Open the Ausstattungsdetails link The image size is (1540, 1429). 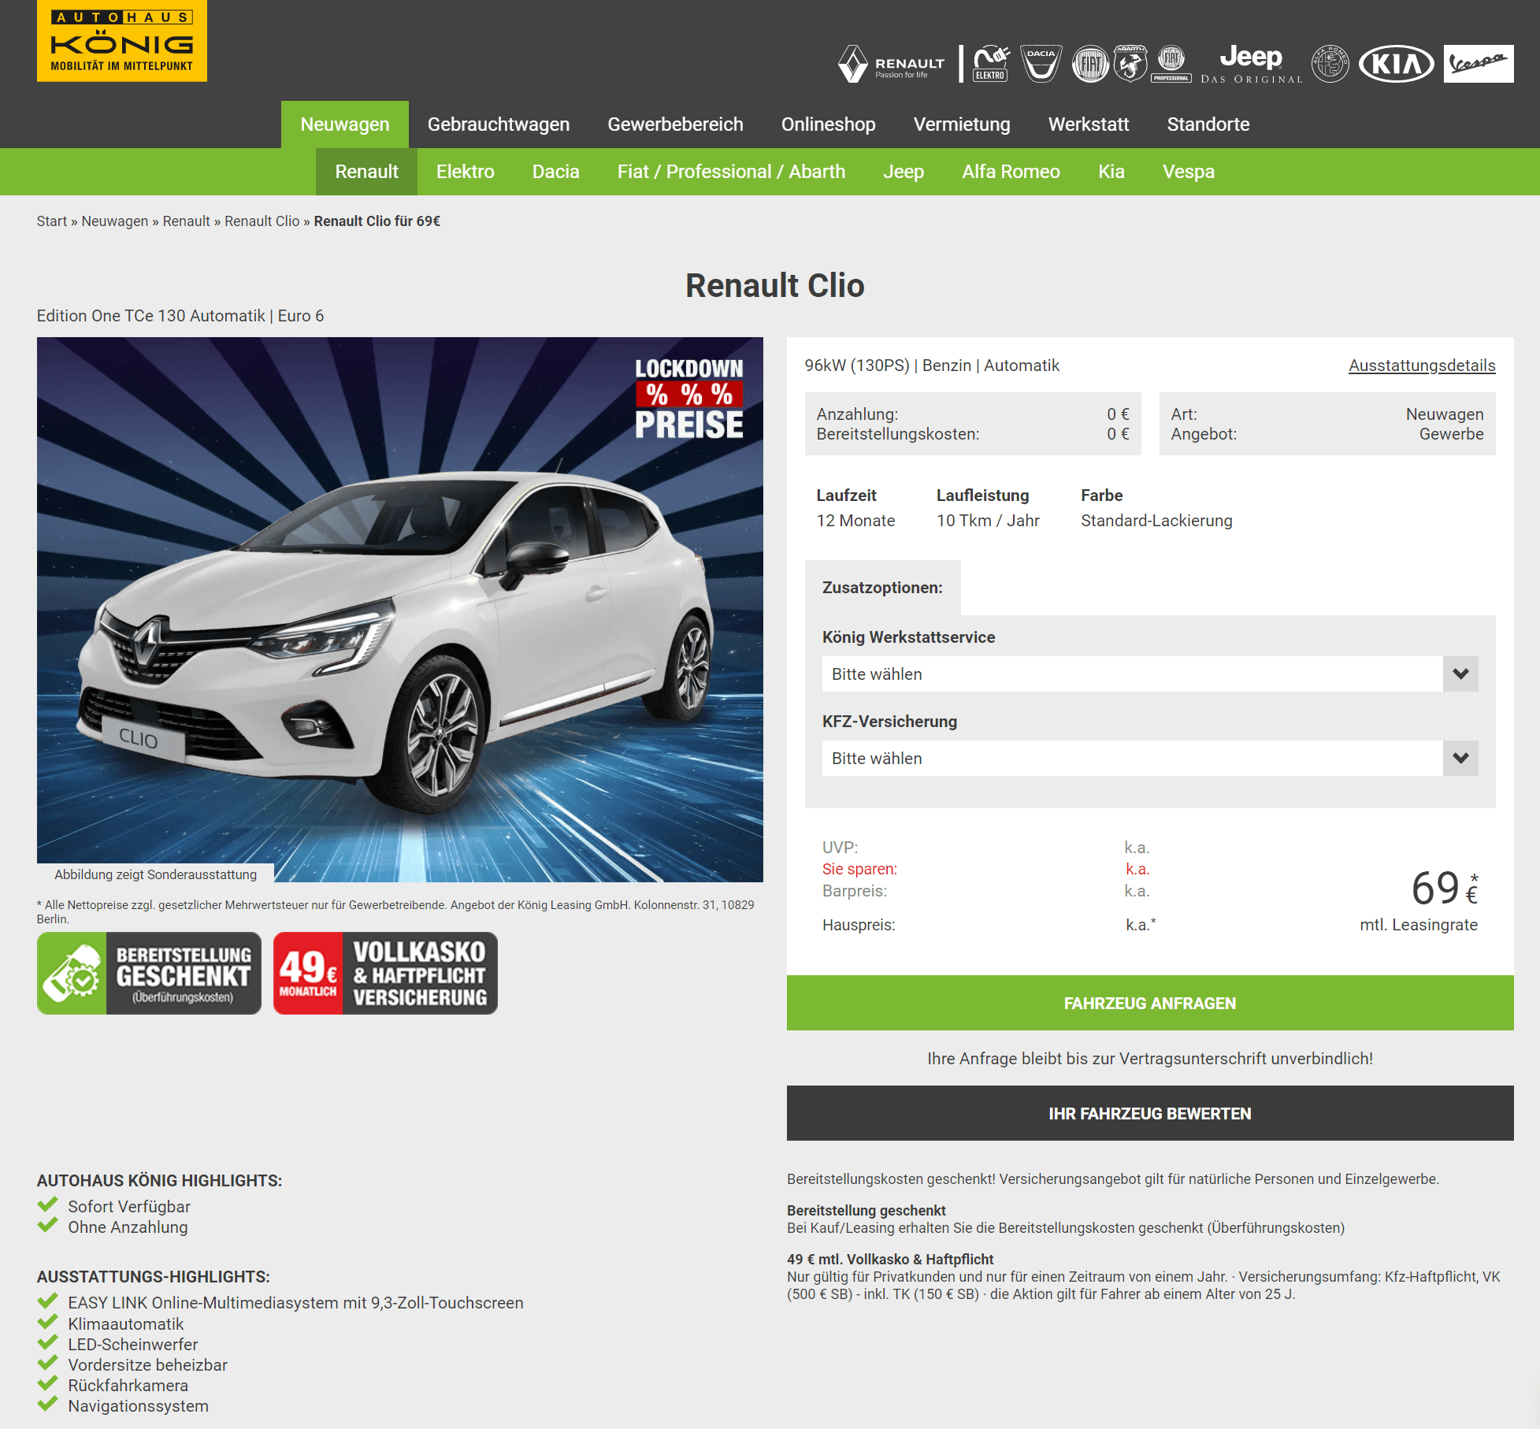point(1422,366)
